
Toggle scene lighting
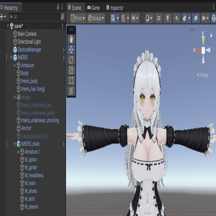167,18
